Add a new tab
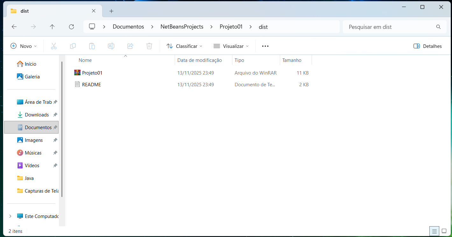 pyautogui.click(x=111, y=11)
